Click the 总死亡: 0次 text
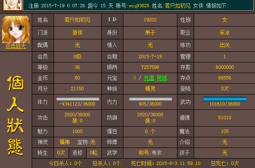 (x=225, y=163)
